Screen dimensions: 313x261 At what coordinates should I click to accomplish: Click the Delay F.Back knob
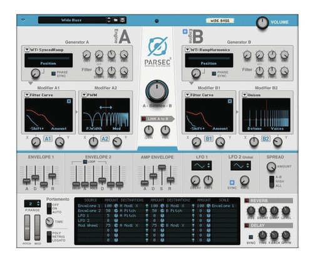(274, 235)
